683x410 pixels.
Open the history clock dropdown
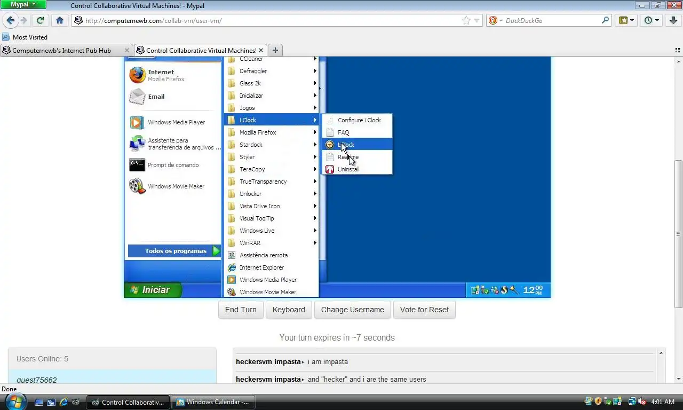click(652, 20)
